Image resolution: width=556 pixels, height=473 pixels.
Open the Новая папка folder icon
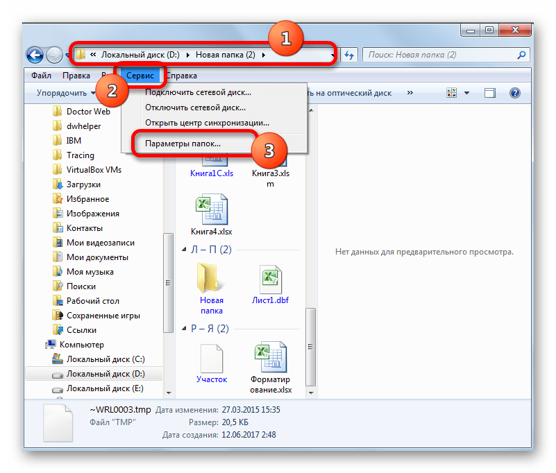210,278
